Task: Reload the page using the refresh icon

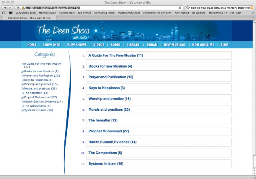Action: tap(180, 8)
